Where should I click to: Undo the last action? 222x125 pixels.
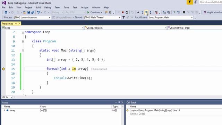pos(38,12)
